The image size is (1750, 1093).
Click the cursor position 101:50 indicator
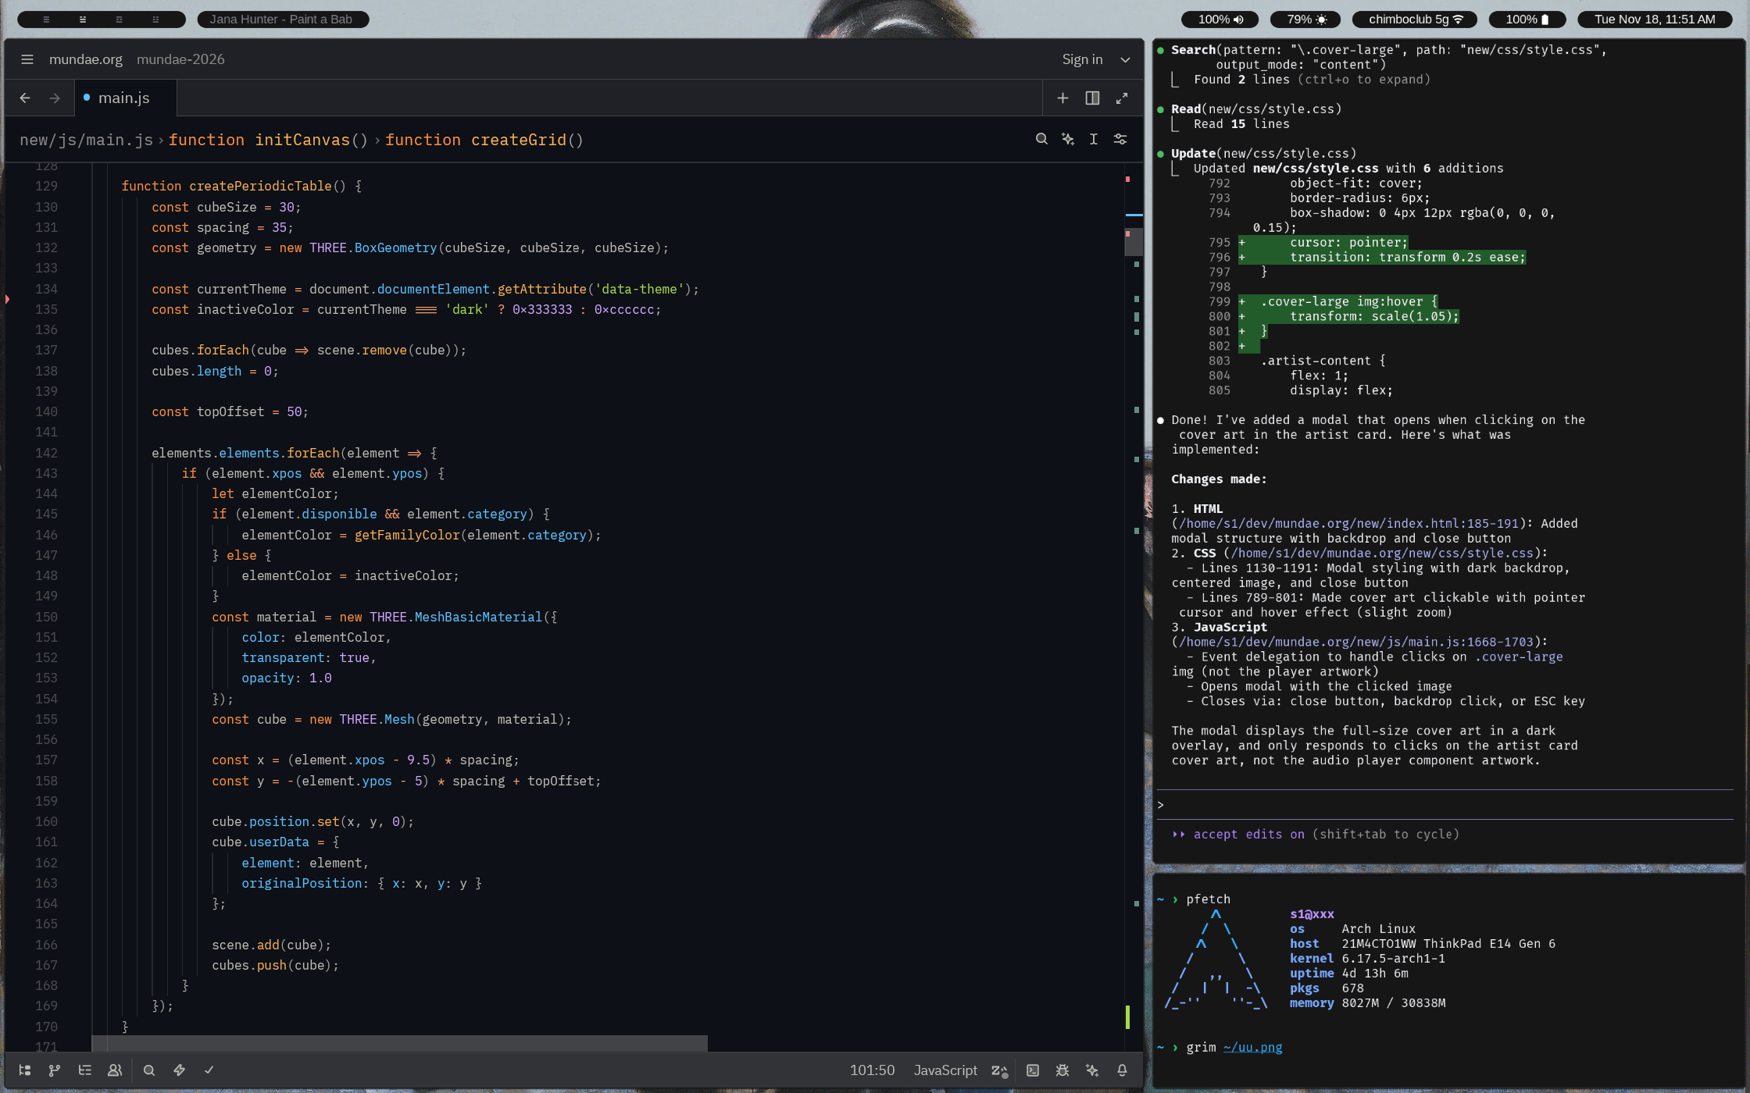(872, 1070)
